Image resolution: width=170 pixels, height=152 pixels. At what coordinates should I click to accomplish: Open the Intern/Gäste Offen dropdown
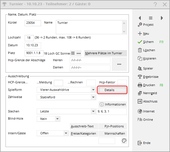66,133
